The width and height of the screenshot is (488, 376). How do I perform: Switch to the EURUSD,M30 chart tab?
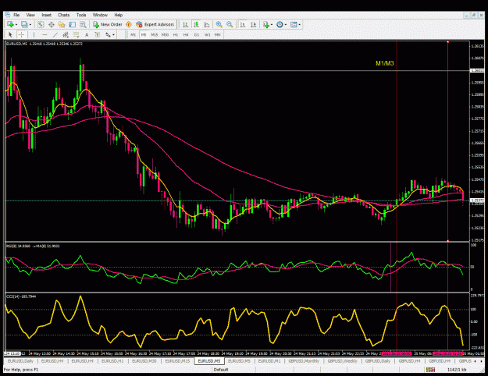[x=144, y=361]
